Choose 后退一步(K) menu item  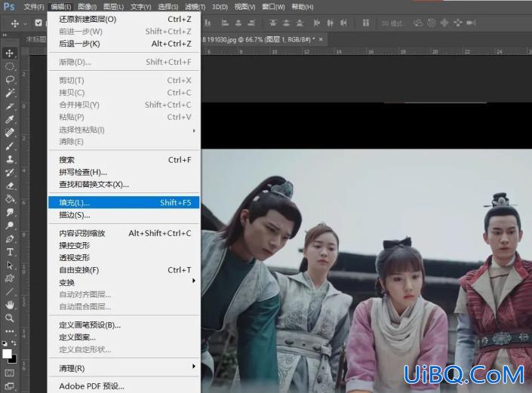[x=124, y=44]
